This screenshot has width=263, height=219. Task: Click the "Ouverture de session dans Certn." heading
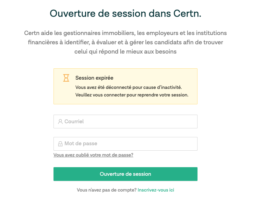(x=125, y=13)
